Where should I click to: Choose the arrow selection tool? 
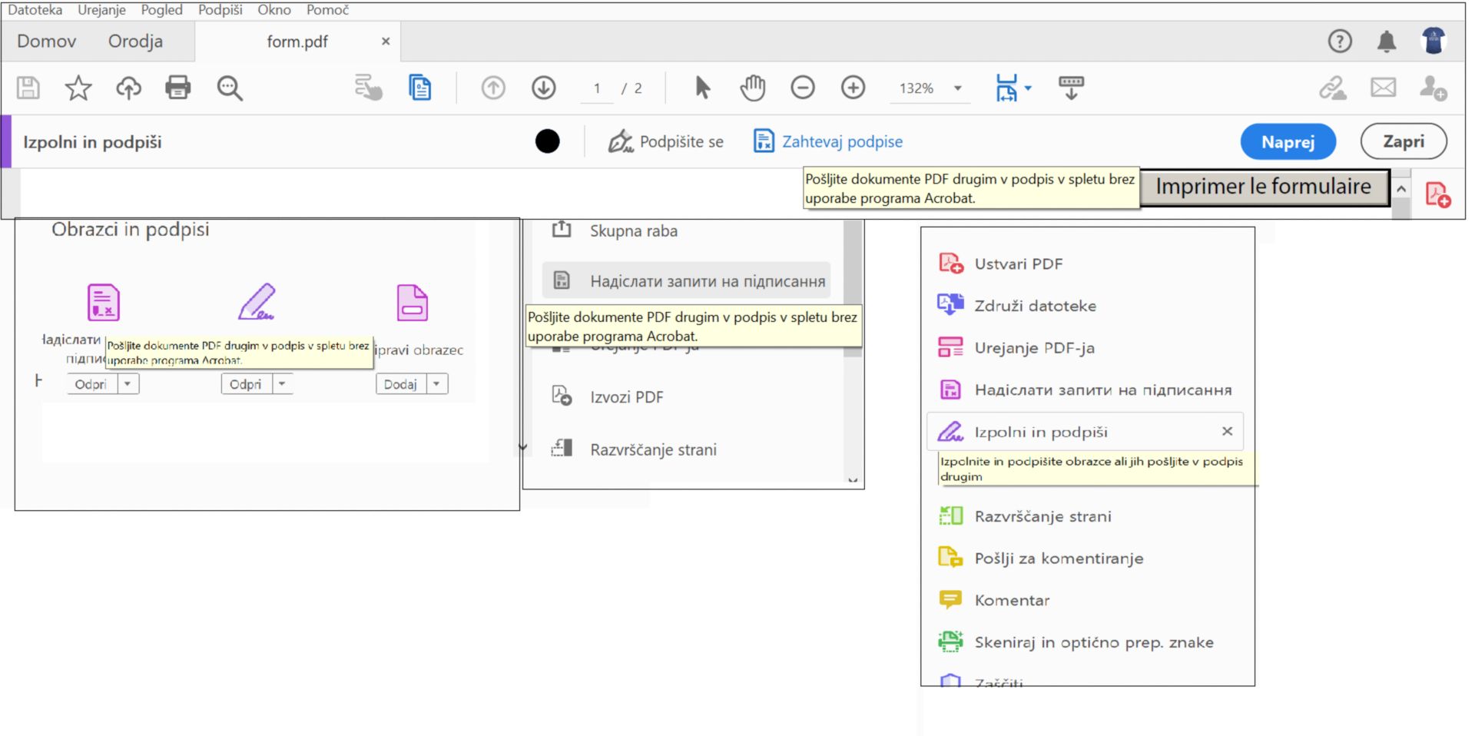coord(702,88)
